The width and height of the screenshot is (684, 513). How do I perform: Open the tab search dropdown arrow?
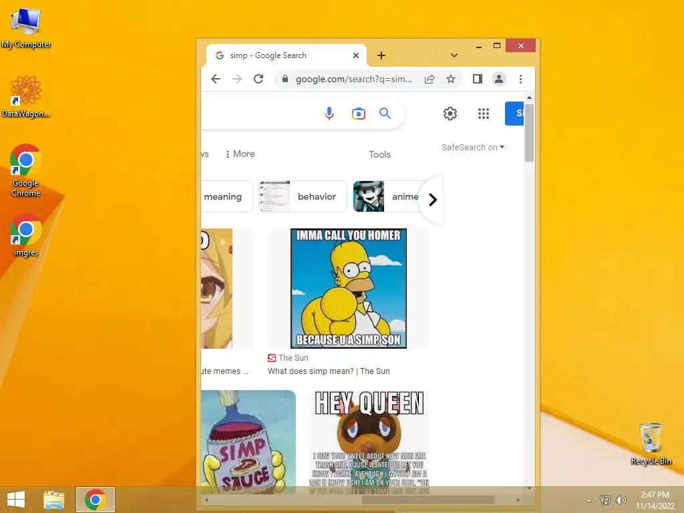pyautogui.click(x=454, y=55)
